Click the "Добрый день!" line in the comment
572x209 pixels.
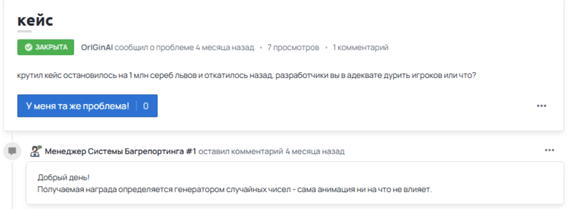click(x=63, y=178)
